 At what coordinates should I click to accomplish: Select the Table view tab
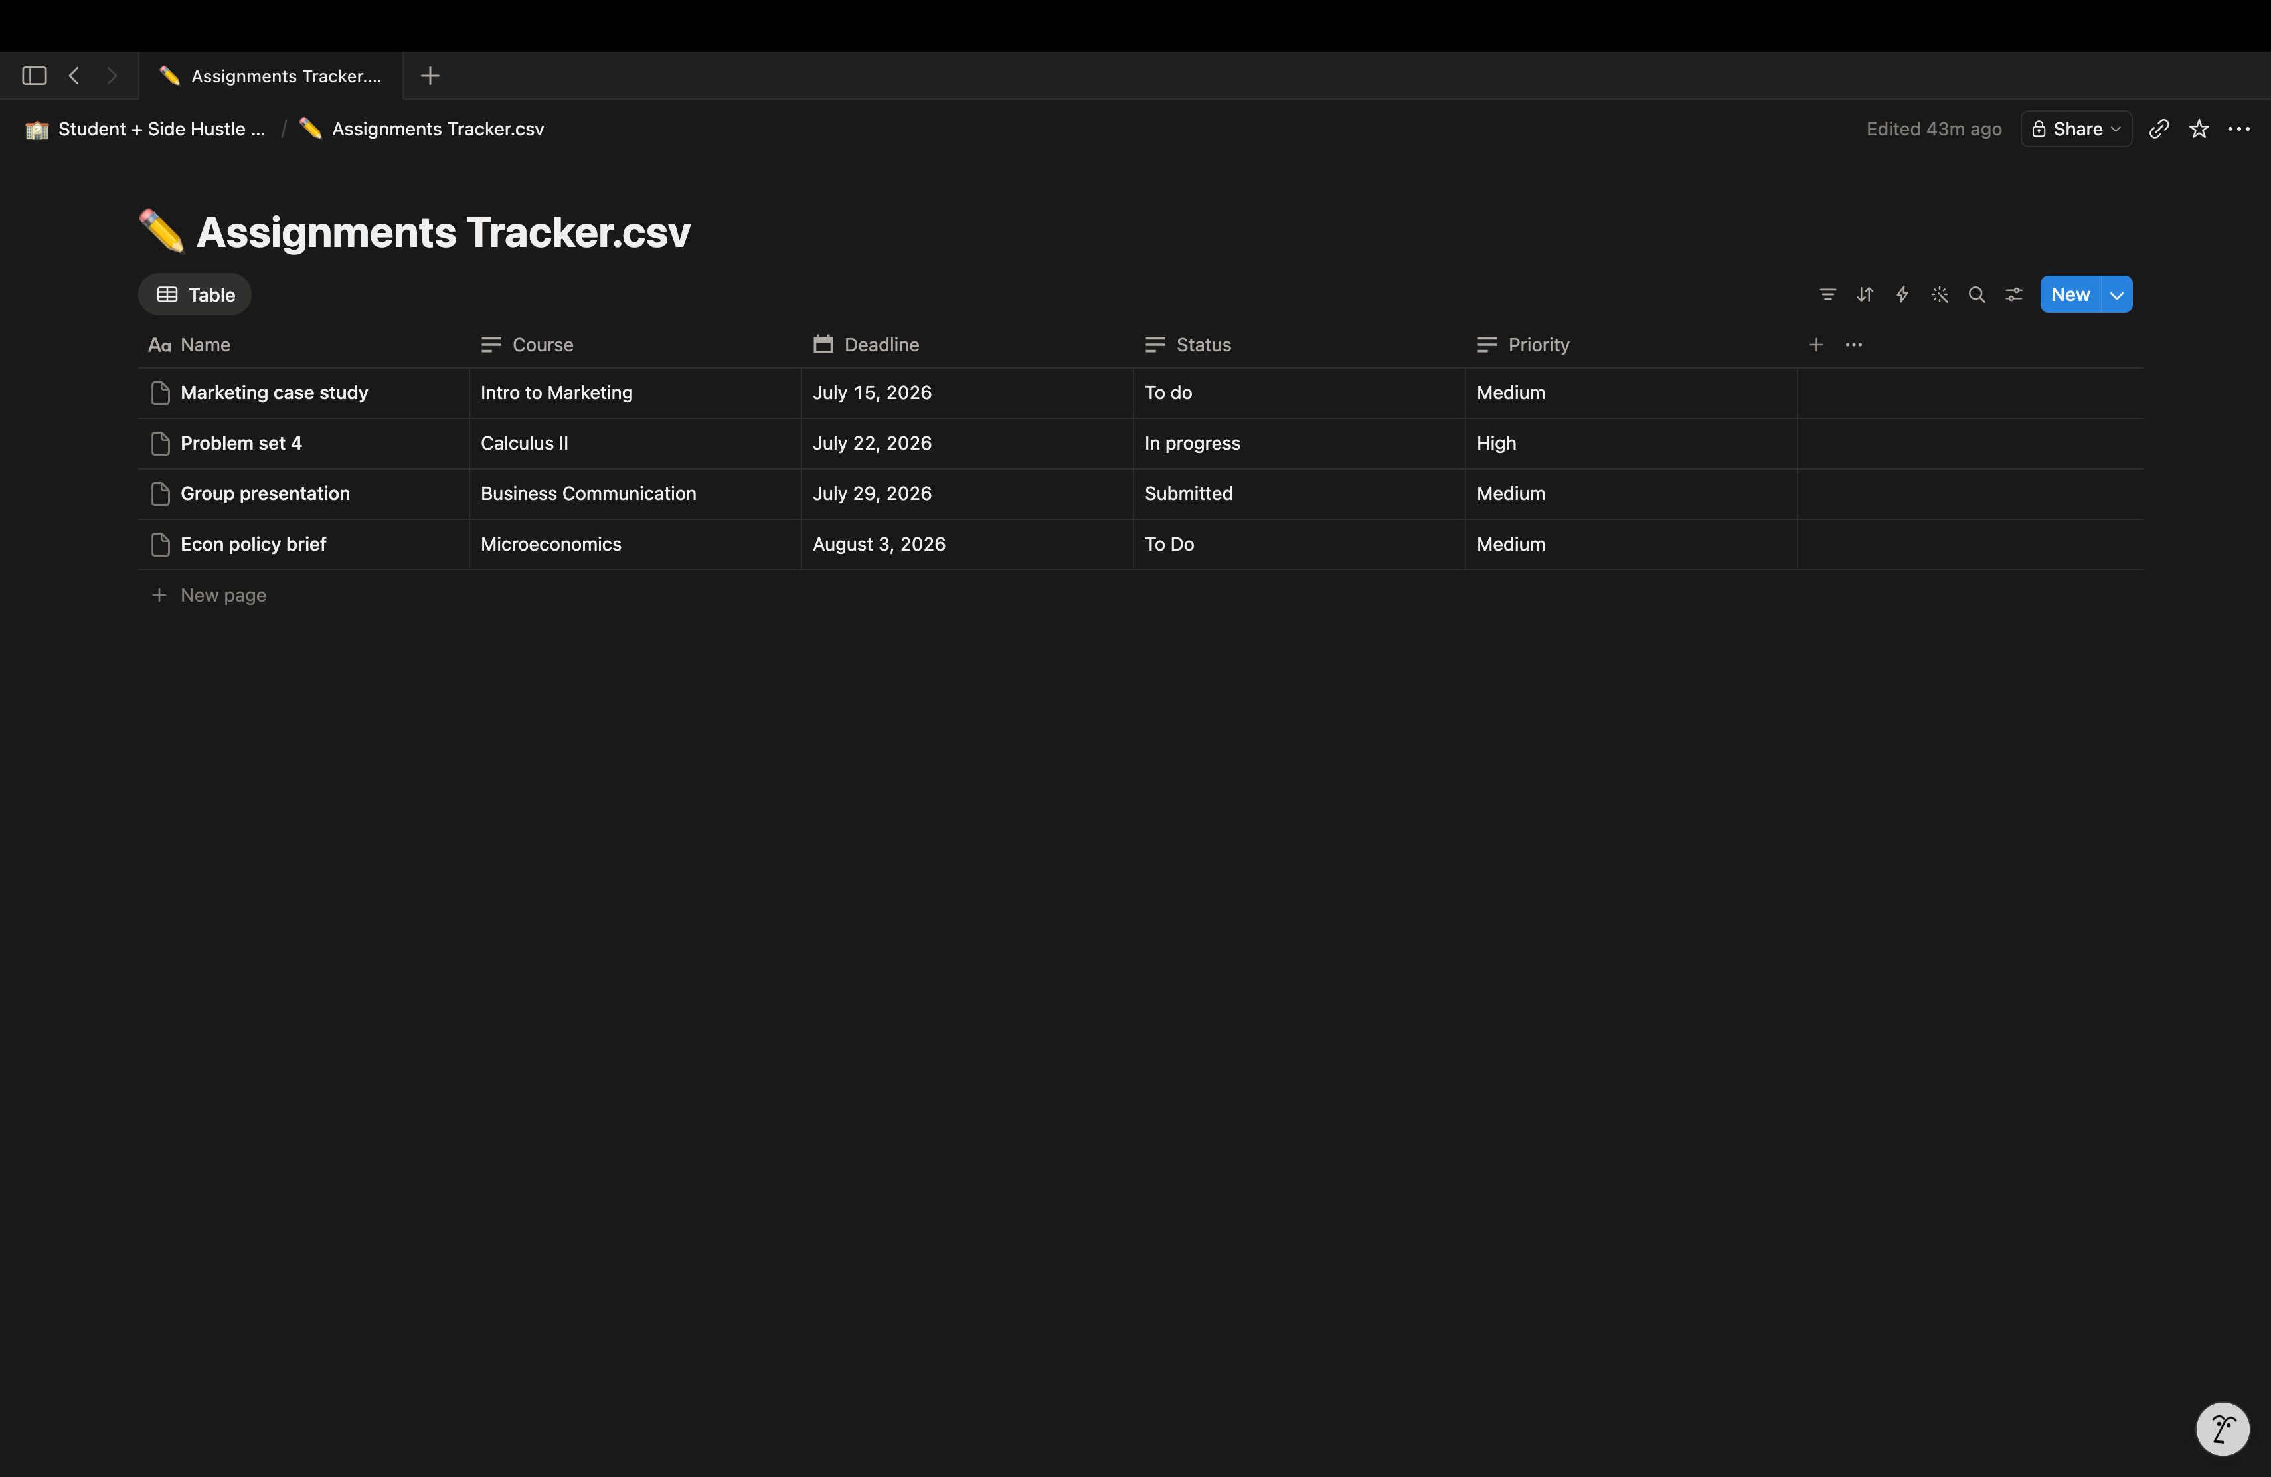[x=196, y=295]
